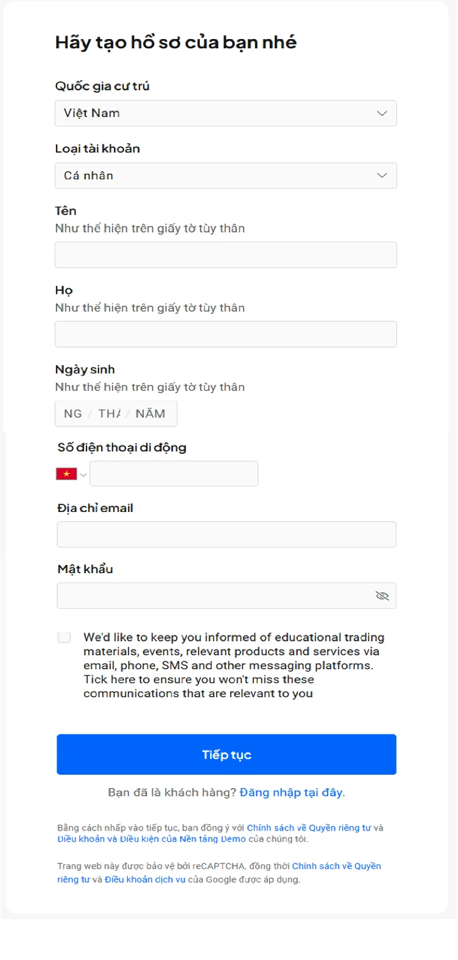Focus the mobile phone number field

[x=174, y=474]
